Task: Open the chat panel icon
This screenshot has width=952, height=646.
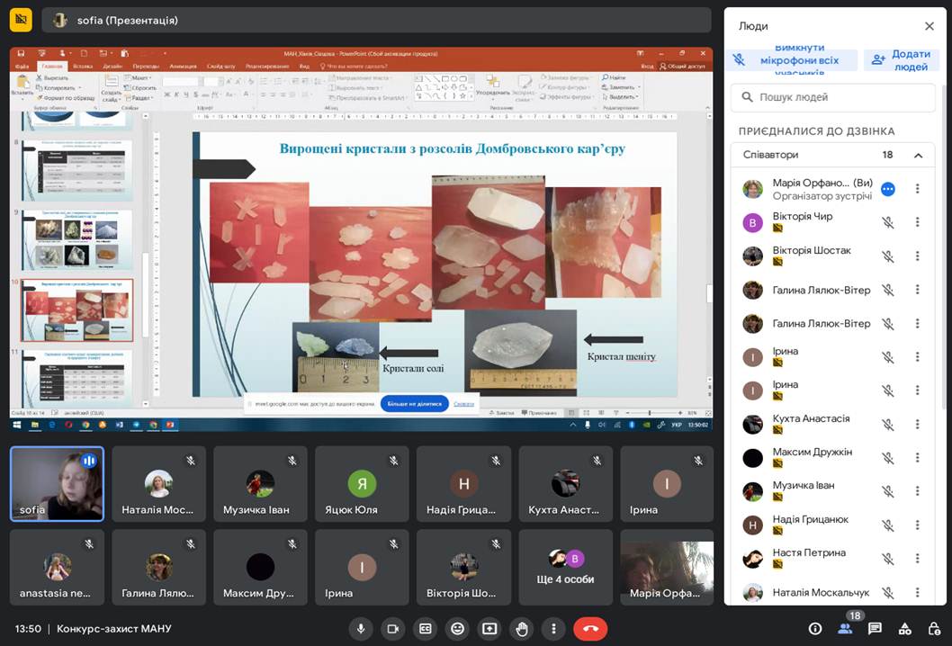Action: pyautogui.click(x=875, y=629)
